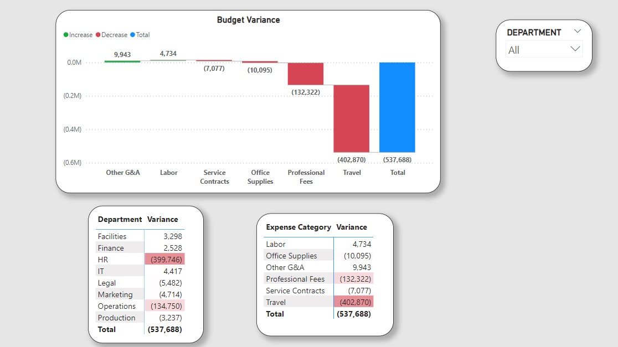Click the Expense Category table Total label
The width and height of the screenshot is (618, 347).
coord(275,314)
